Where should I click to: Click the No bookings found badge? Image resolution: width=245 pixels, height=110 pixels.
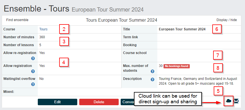176,66
